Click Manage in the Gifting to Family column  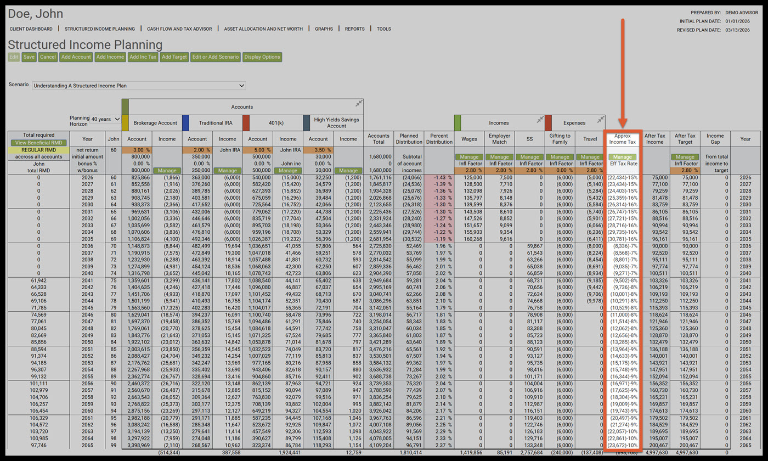pyautogui.click(x=560, y=157)
